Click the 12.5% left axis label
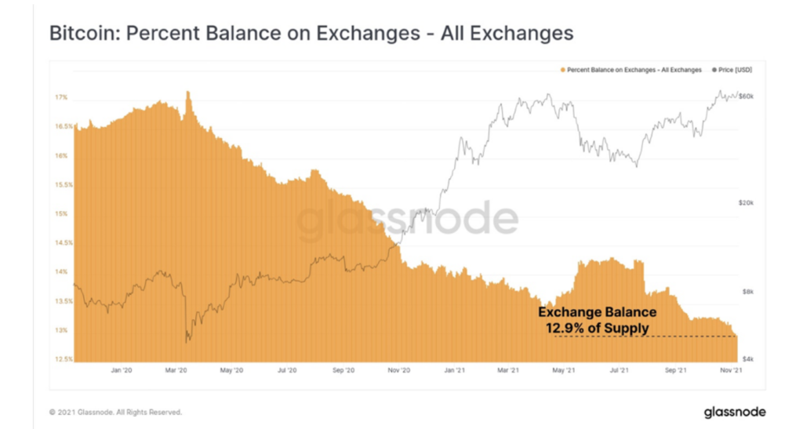This screenshot has width=803, height=429. pyautogui.click(x=63, y=359)
